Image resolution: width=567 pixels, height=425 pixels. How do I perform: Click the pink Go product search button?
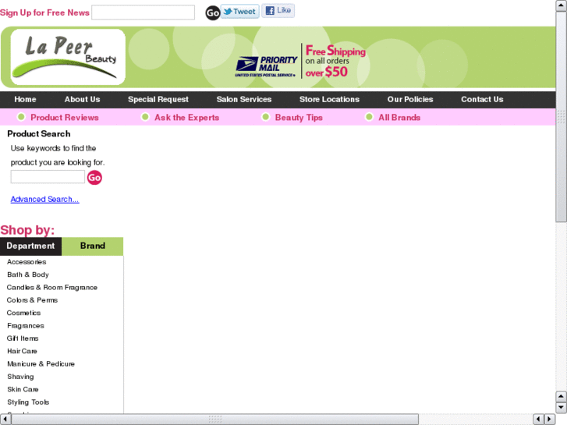click(94, 178)
